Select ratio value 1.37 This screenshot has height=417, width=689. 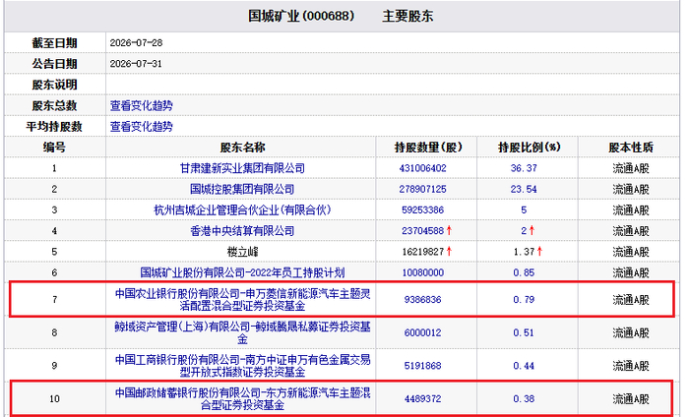[524, 252]
